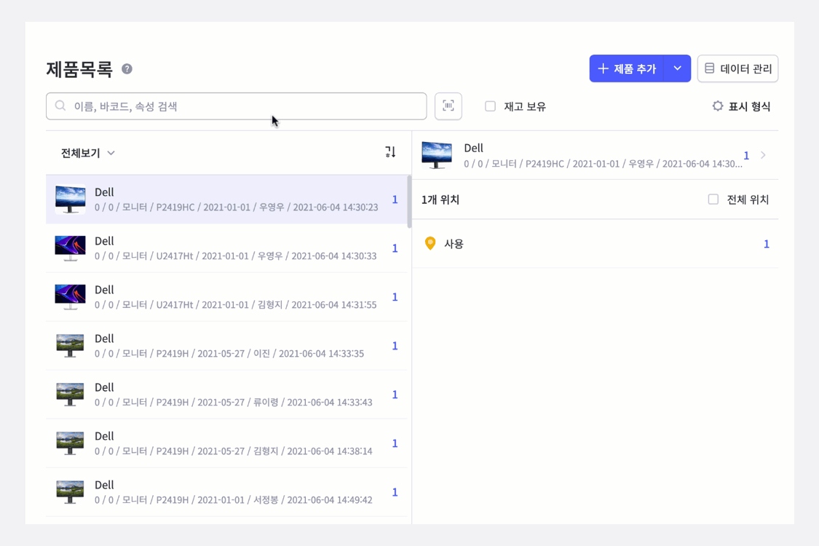Select Dell P2419H 김형지 row
Screen dimensions: 819x546
coord(226,443)
